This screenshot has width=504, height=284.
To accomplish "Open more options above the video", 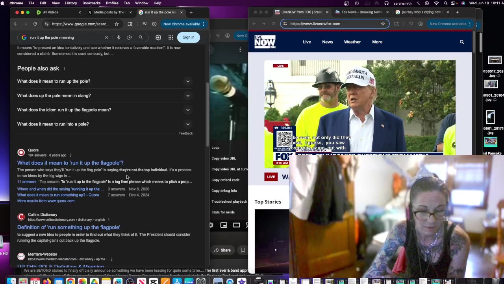I will 240,50.
